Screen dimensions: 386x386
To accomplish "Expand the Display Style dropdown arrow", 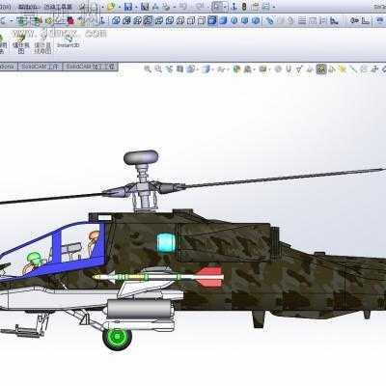I will (x=212, y=69).
